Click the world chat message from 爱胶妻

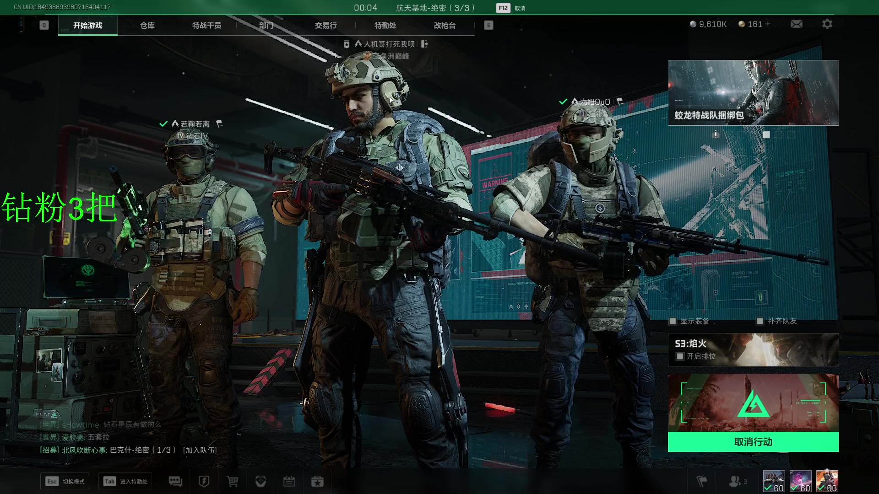click(75, 437)
